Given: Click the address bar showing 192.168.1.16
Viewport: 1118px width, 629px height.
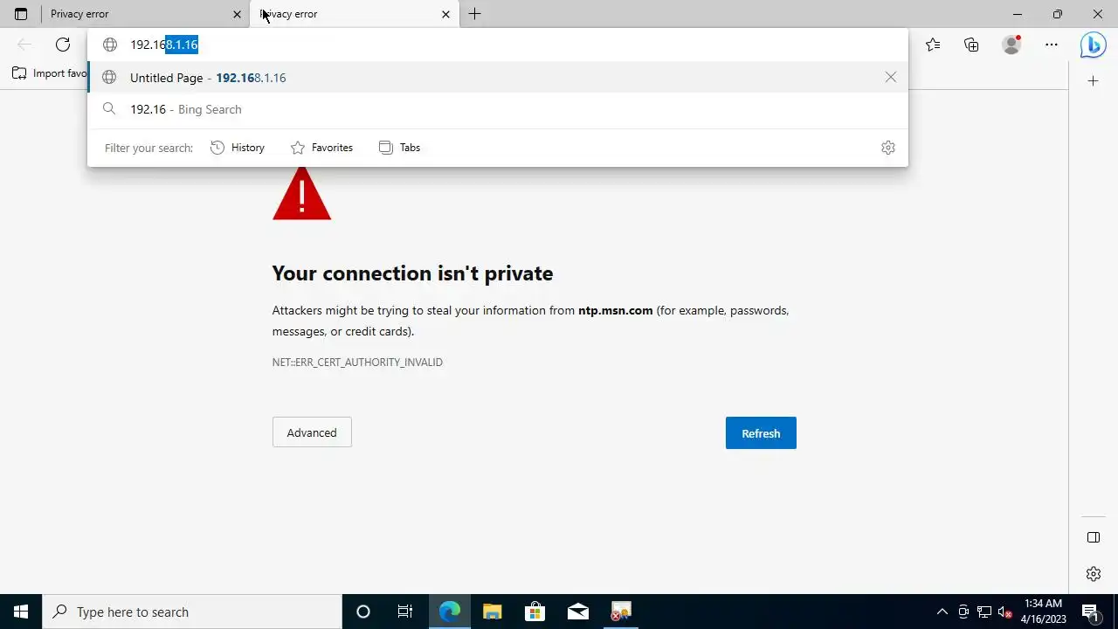Looking at the screenshot, I should [x=498, y=45].
